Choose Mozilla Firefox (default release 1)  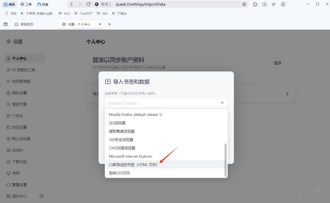pyautogui.click(x=166, y=114)
